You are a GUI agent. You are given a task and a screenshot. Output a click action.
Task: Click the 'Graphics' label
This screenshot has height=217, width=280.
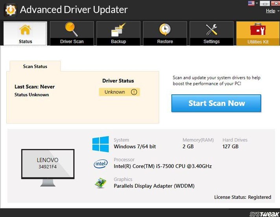click(x=123, y=179)
